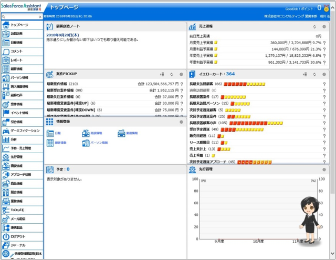Open list view icon of 案件PICKUP panel
This screenshot has height=260, width=336.
pyautogui.click(x=162, y=74)
